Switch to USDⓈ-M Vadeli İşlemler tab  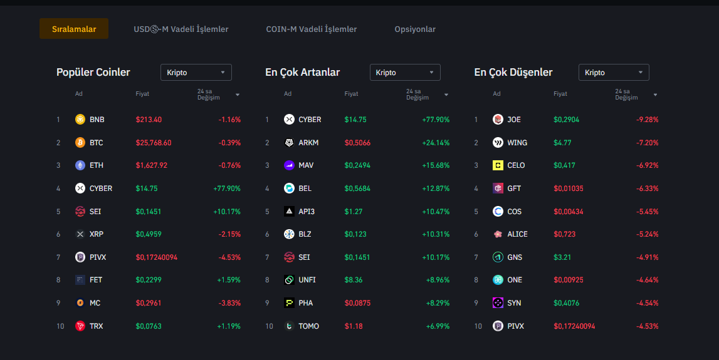point(181,29)
